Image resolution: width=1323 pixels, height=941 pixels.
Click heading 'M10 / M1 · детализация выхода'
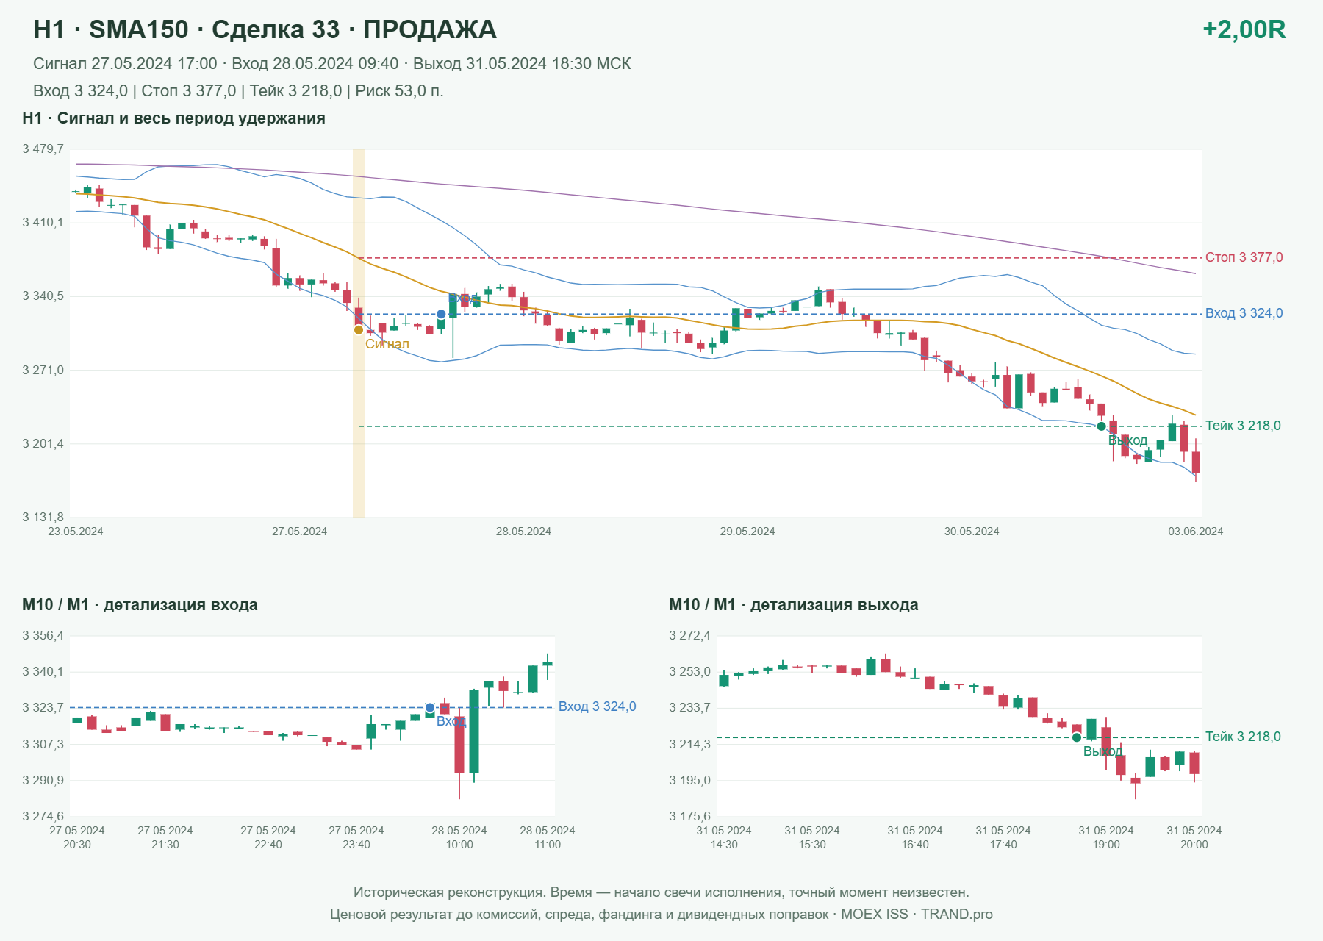click(793, 605)
